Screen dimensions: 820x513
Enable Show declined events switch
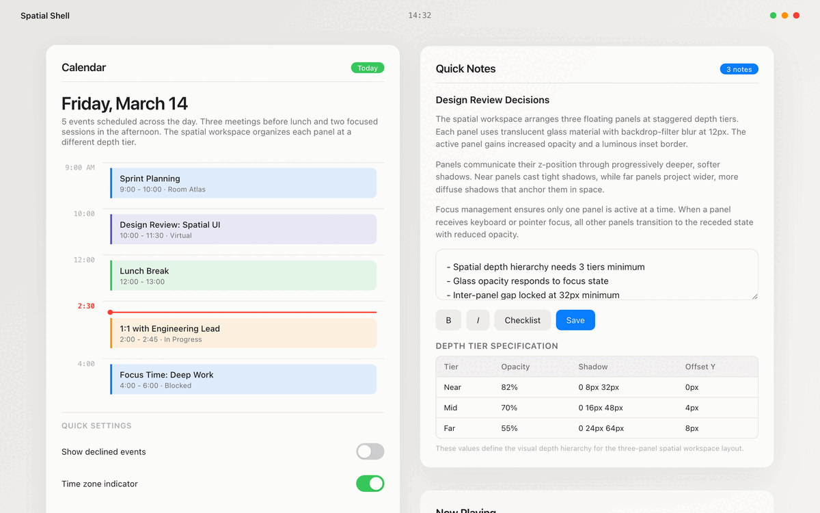click(370, 451)
